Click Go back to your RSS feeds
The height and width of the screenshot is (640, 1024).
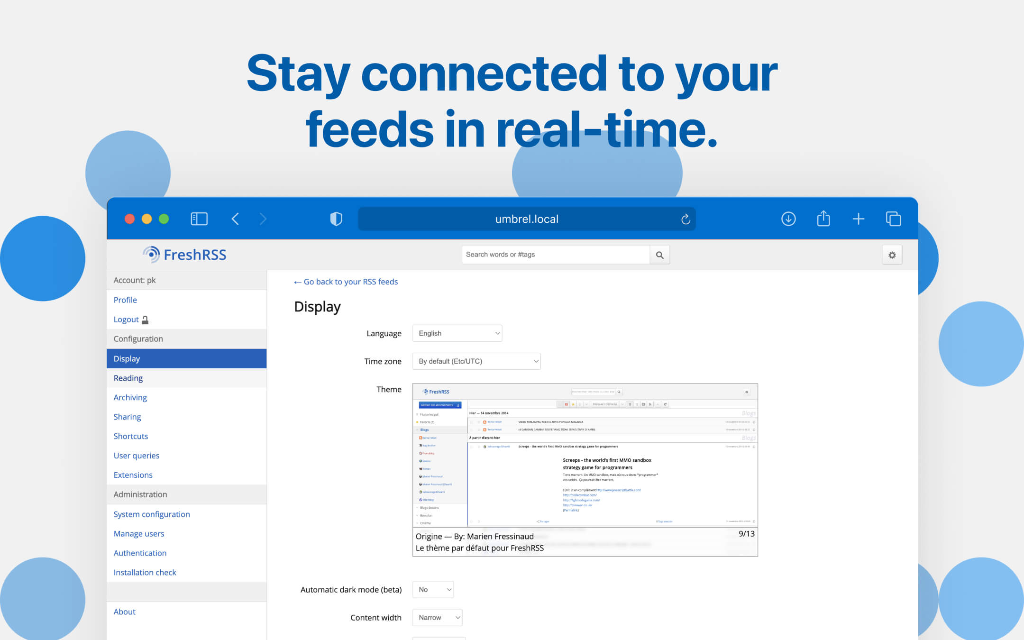(346, 282)
